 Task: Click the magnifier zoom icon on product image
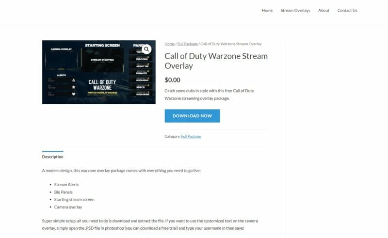coord(146,49)
